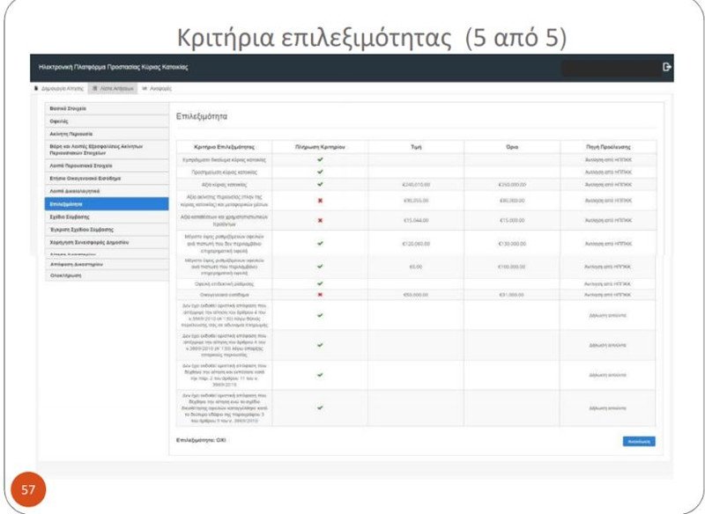Click green checkmark for Αξία κύριας κατοικίας row

point(320,184)
